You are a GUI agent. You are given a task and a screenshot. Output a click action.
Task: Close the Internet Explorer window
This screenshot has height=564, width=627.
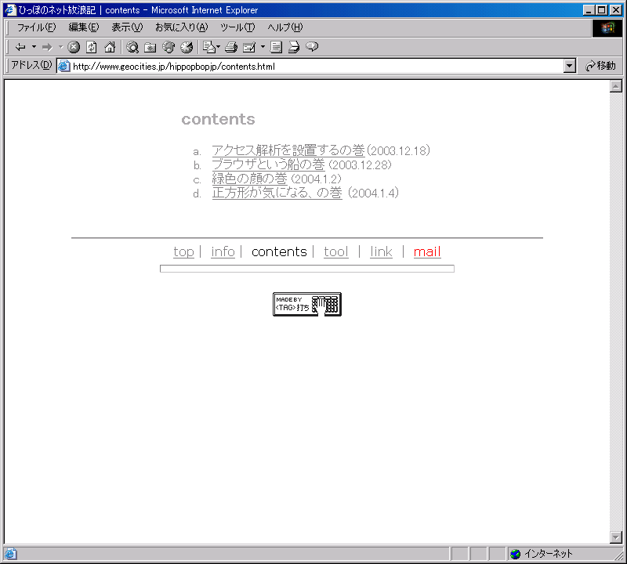tap(616, 10)
